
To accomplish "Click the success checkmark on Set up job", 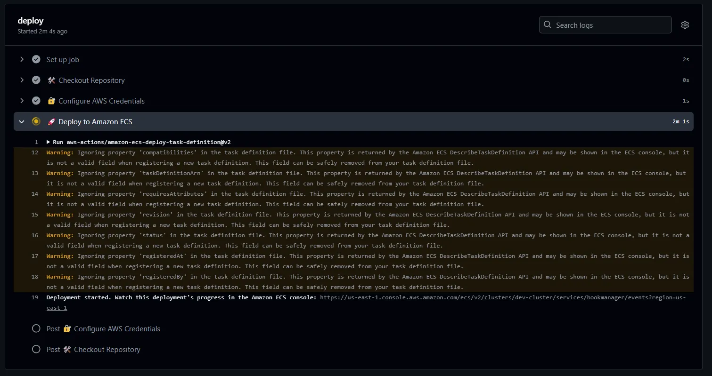I will (36, 59).
